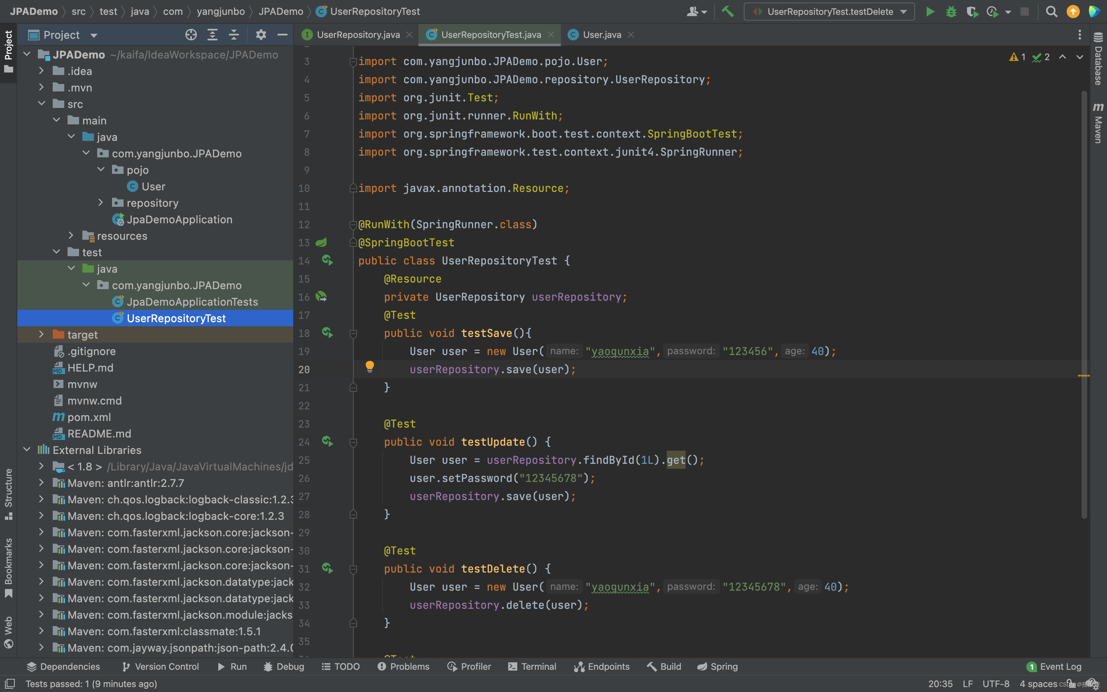
Task: Toggle the Structure tool window
Action: 8,493
